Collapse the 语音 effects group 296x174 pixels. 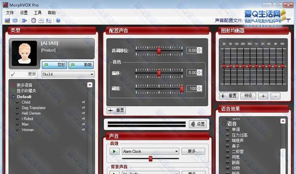pyautogui.click(x=224, y=124)
